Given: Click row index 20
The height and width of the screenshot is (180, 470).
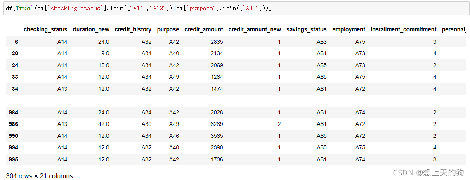Looking at the screenshot, I should pyautogui.click(x=15, y=54).
